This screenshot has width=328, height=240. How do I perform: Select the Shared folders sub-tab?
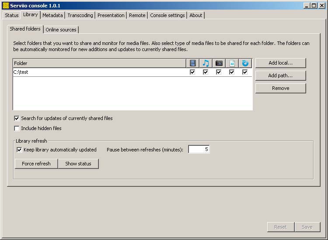[25, 29]
